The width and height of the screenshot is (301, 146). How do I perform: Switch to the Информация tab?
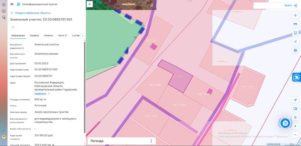[18, 36]
